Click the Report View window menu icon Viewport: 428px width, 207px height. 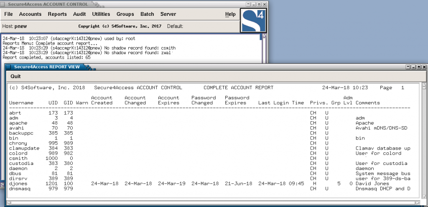point(8,67)
